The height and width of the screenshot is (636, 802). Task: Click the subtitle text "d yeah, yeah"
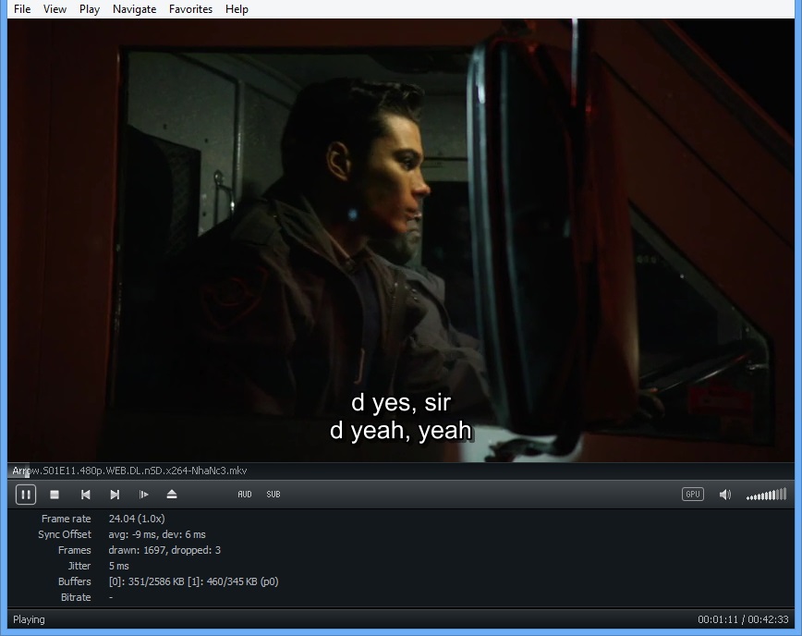click(x=400, y=430)
